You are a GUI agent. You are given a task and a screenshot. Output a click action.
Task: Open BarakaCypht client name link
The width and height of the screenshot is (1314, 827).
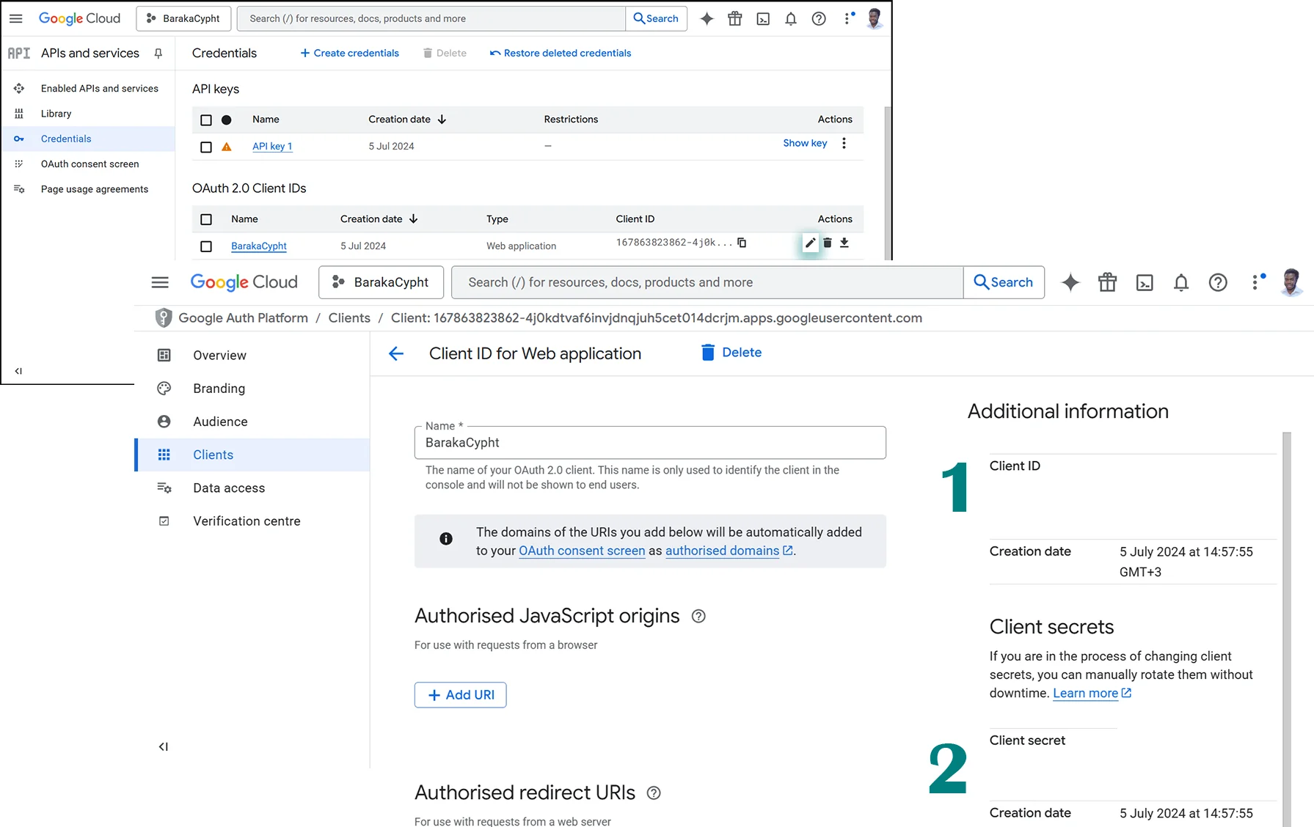click(x=259, y=246)
